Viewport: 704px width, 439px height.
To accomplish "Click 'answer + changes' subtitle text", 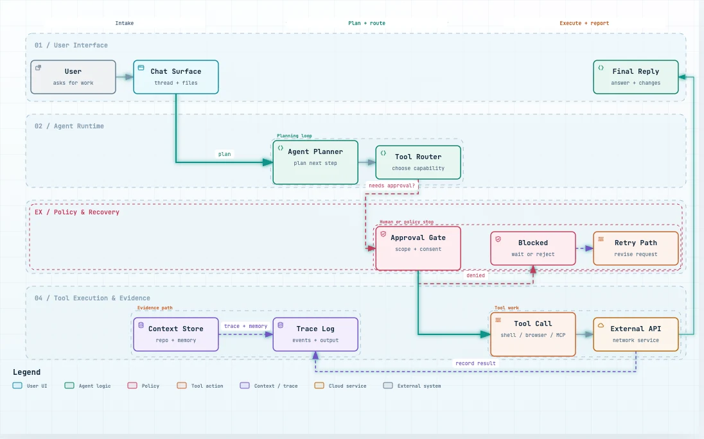I will 636,83.
